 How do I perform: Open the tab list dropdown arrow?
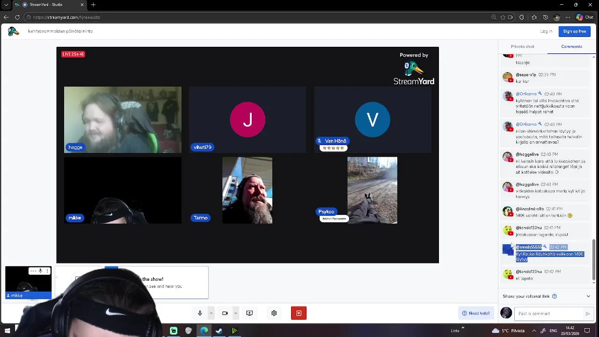(6, 5)
